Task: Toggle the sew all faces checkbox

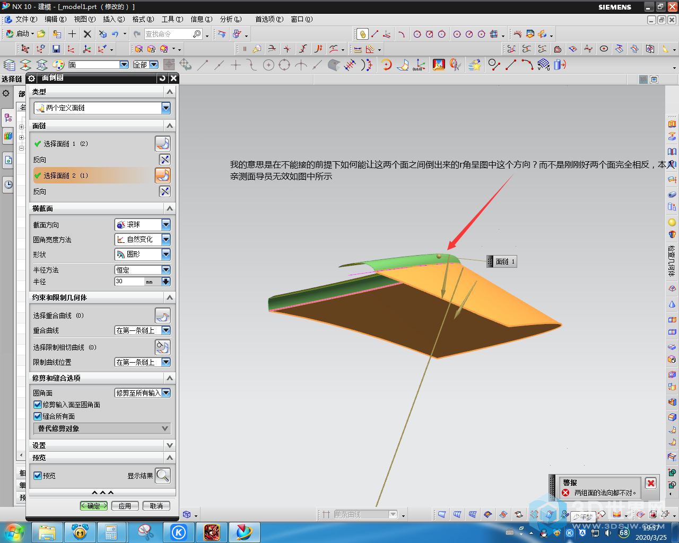Action: coord(38,416)
